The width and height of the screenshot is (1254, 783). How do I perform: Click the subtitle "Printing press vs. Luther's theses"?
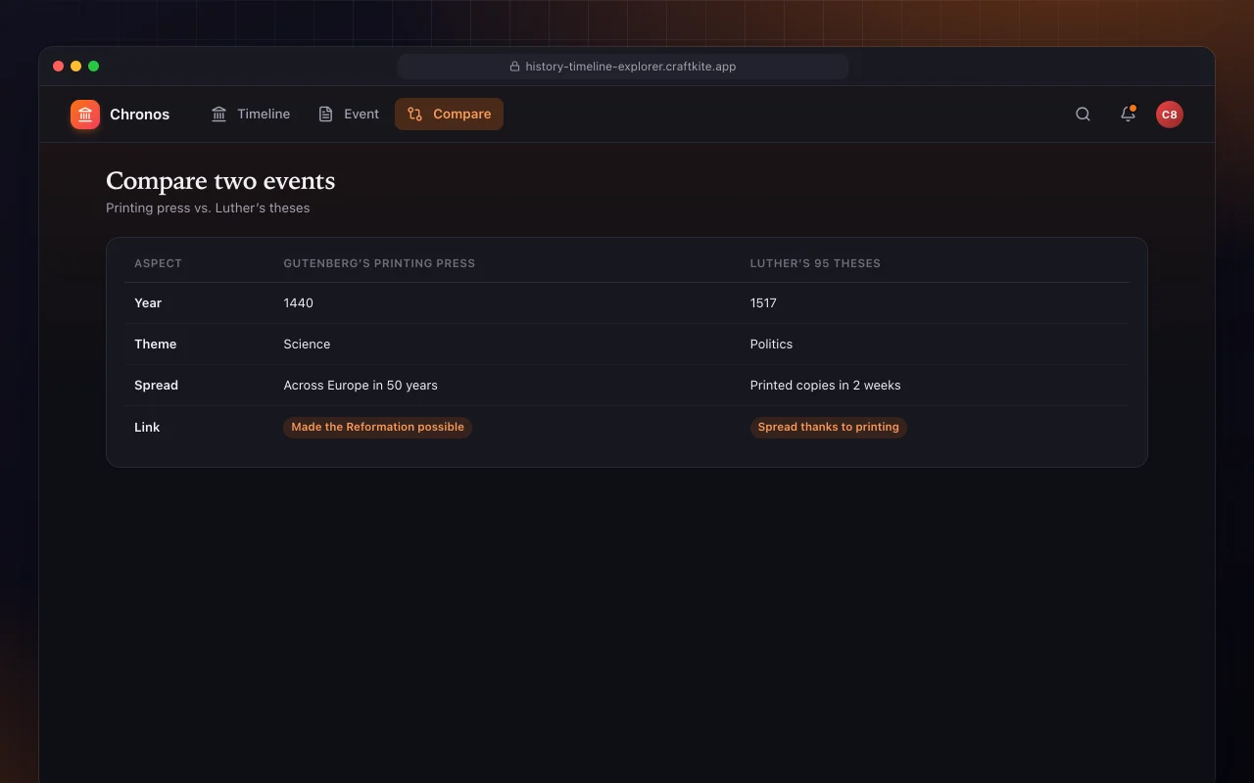click(x=208, y=208)
